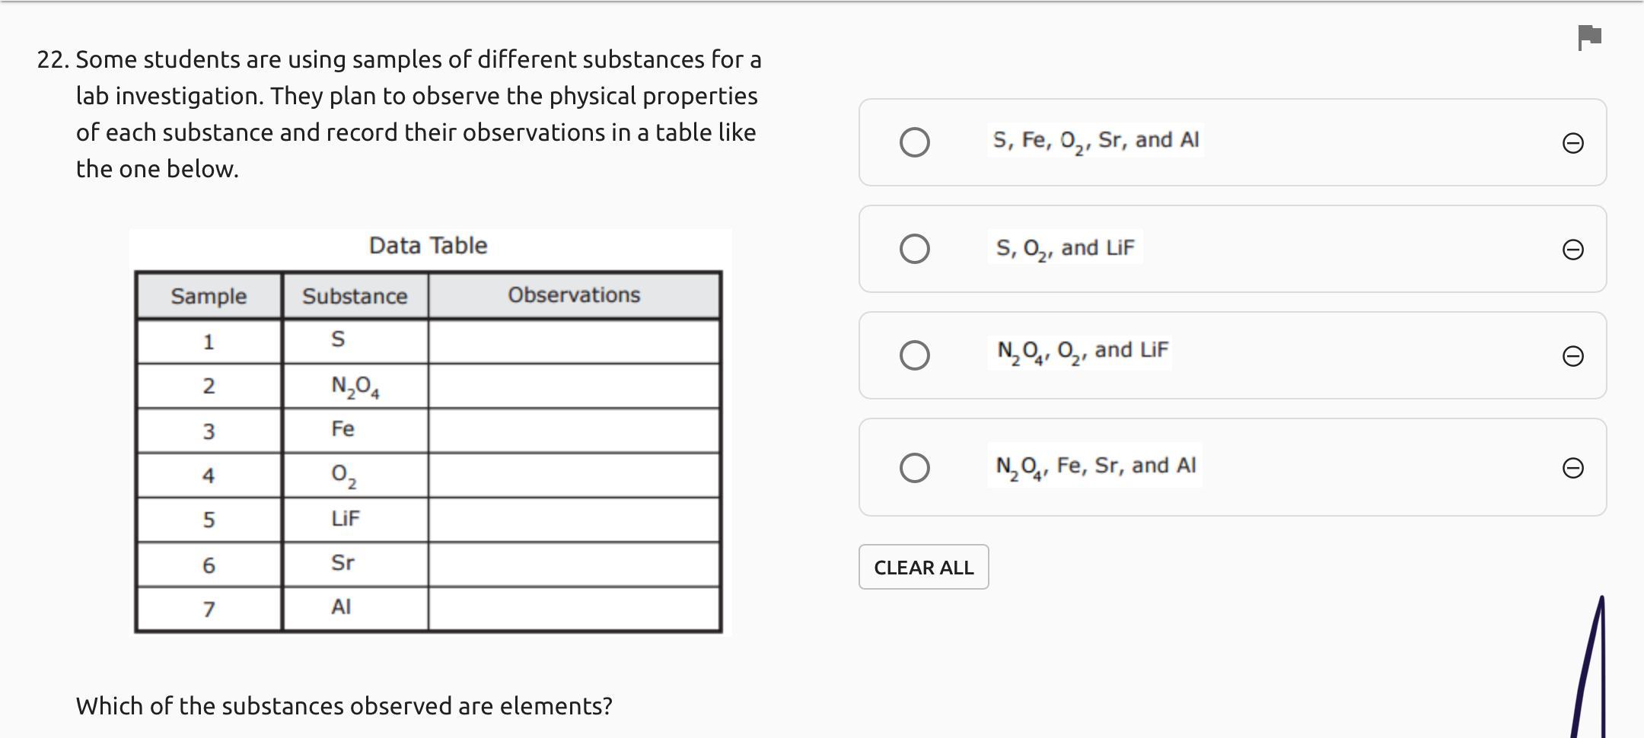Cross out the option N2O4, Fe, Sr, and Al
Image resolution: width=1644 pixels, height=738 pixels.
1572,468
